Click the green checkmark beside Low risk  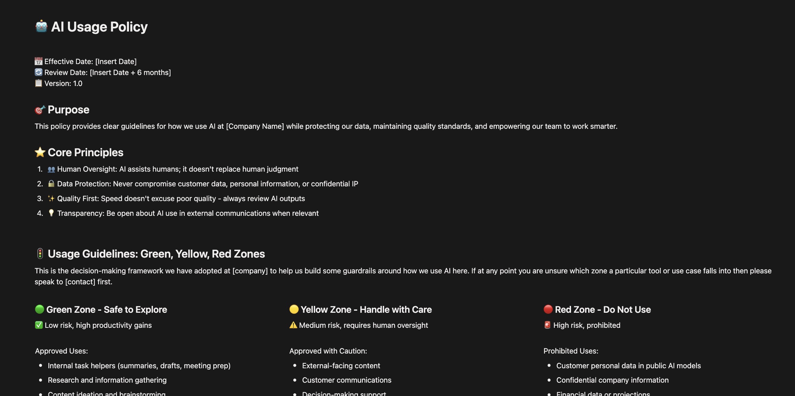[x=39, y=325]
